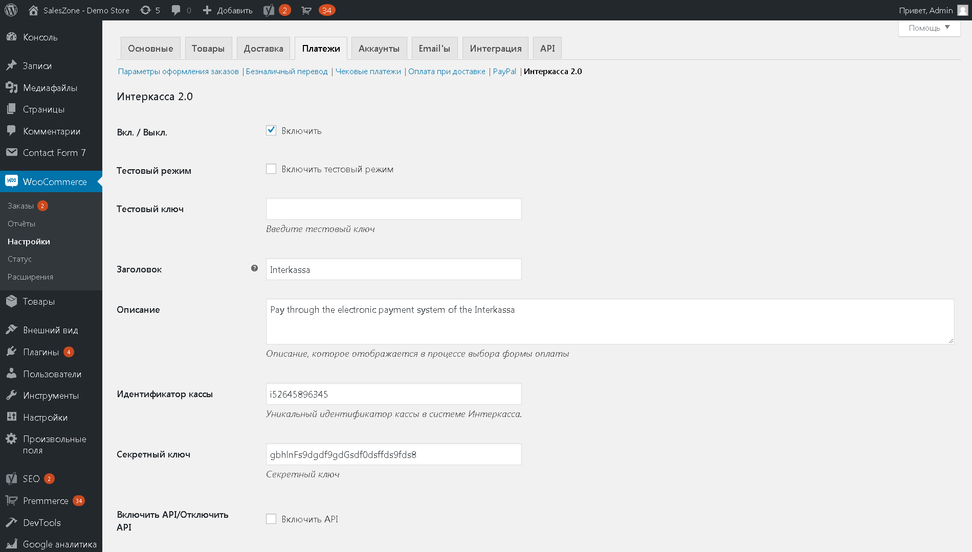Click the comments bubble icon in admin bar
This screenshot has height=552, width=972.
[x=176, y=10]
